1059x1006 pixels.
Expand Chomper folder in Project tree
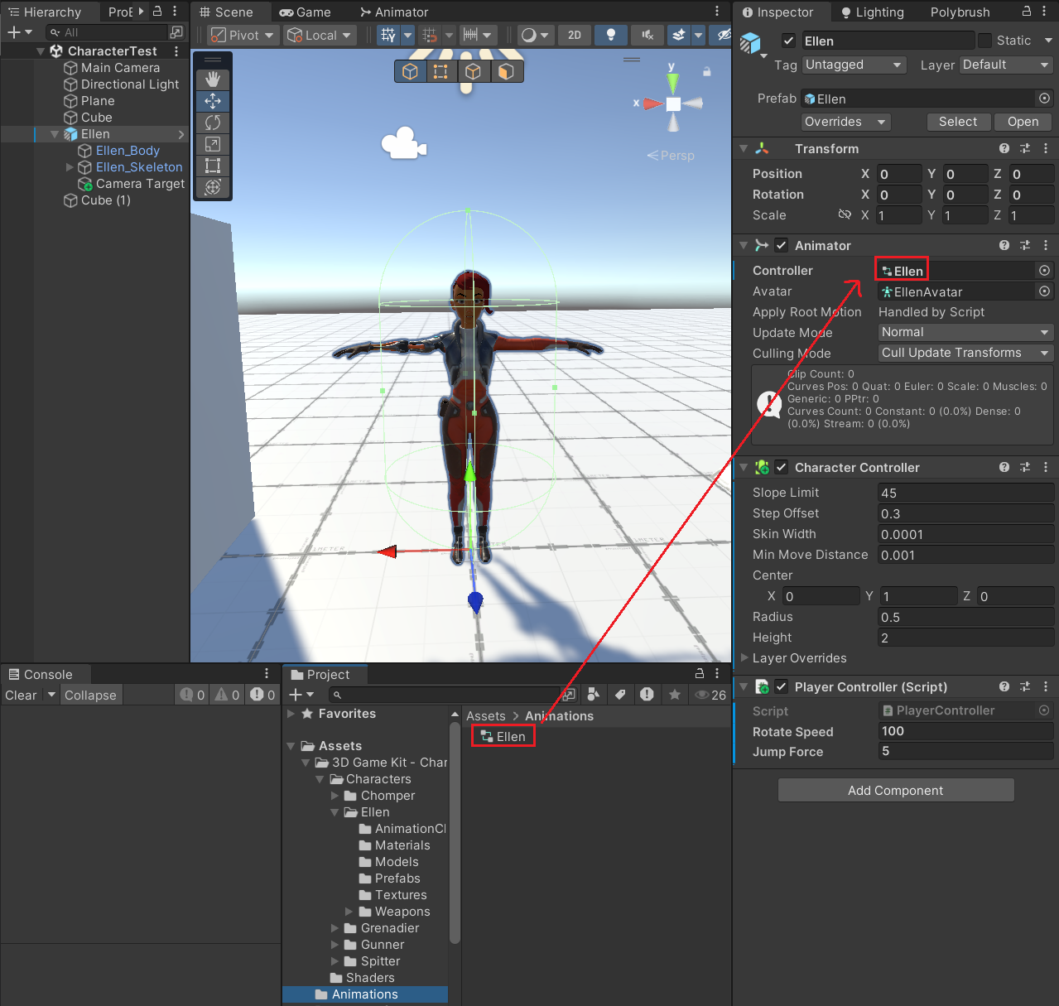335,796
